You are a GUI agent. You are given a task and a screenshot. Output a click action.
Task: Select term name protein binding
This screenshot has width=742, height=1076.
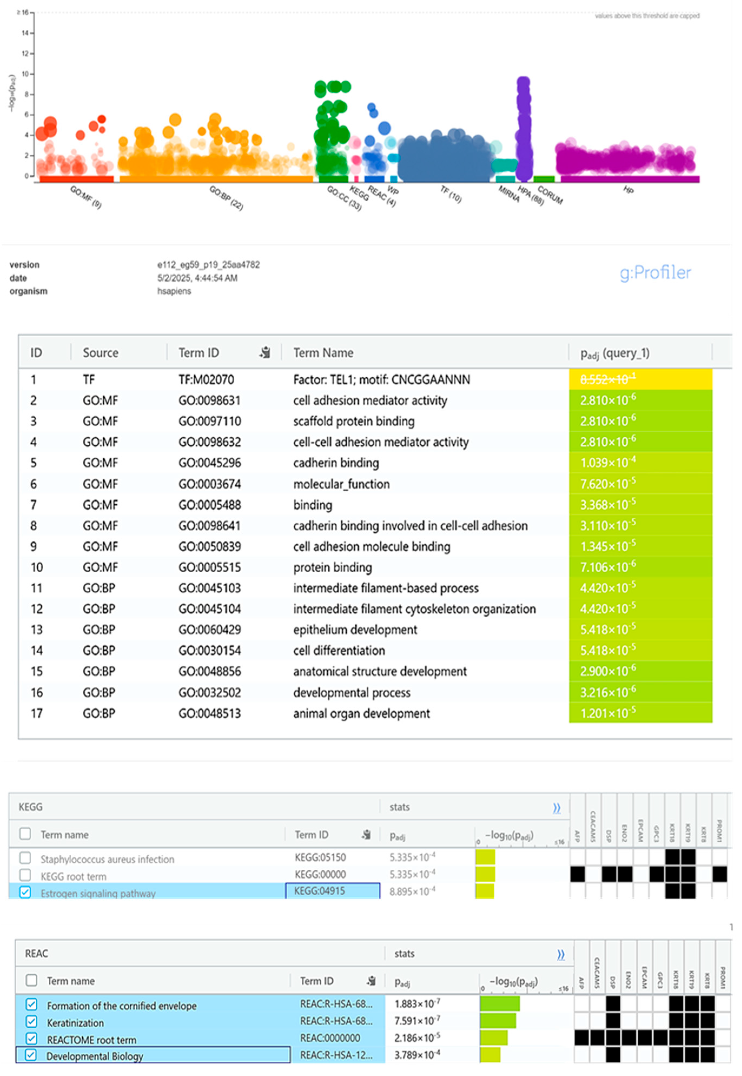click(332, 568)
